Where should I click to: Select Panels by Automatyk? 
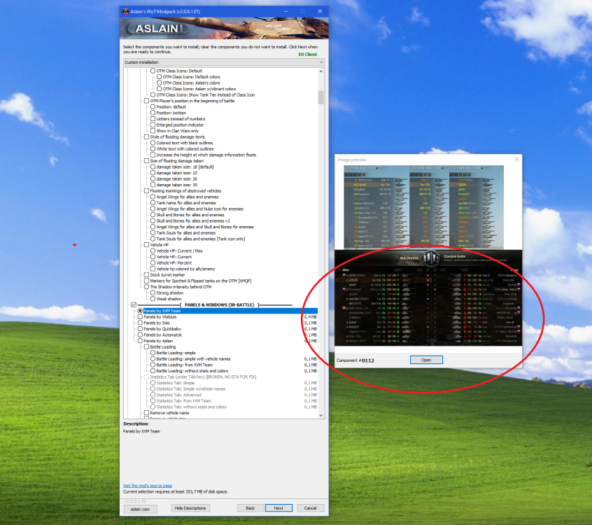coord(140,335)
